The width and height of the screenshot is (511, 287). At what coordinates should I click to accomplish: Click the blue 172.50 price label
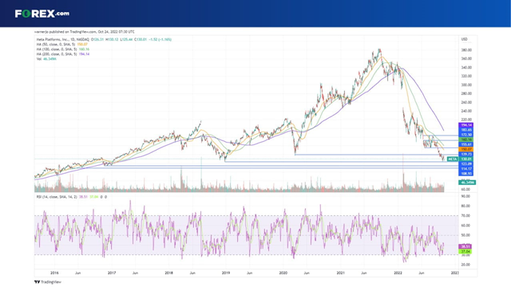coord(465,135)
